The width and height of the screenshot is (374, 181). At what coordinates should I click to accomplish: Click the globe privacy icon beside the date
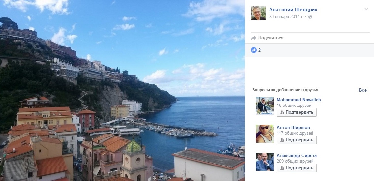point(310,17)
